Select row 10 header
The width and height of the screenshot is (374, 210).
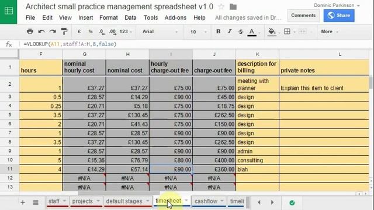pos(9,160)
